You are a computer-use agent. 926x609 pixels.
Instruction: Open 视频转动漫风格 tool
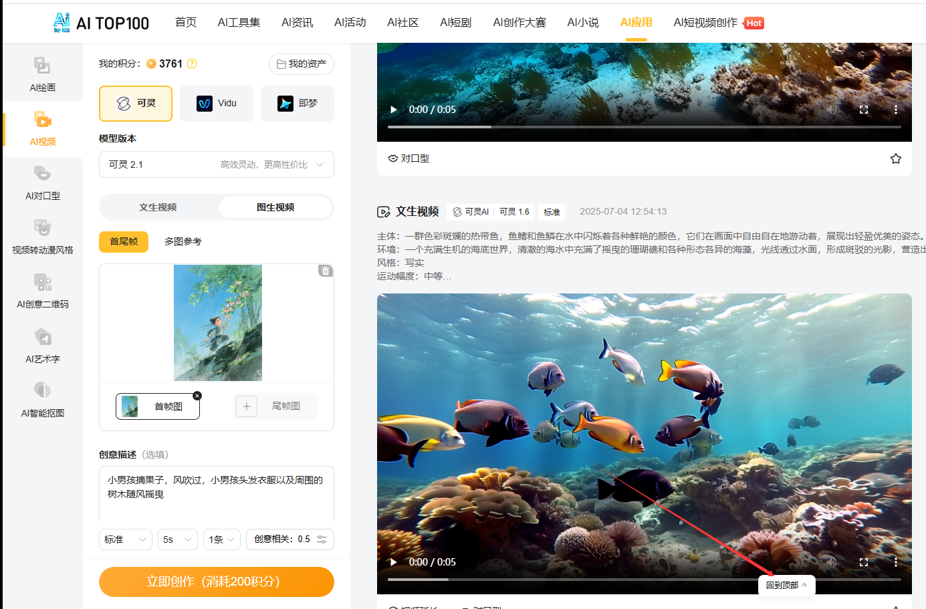pos(42,237)
